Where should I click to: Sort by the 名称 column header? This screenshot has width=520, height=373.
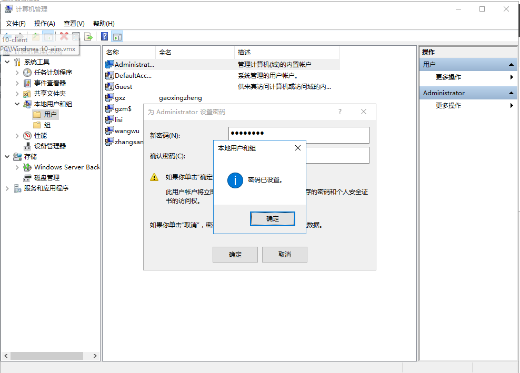click(129, 53)
